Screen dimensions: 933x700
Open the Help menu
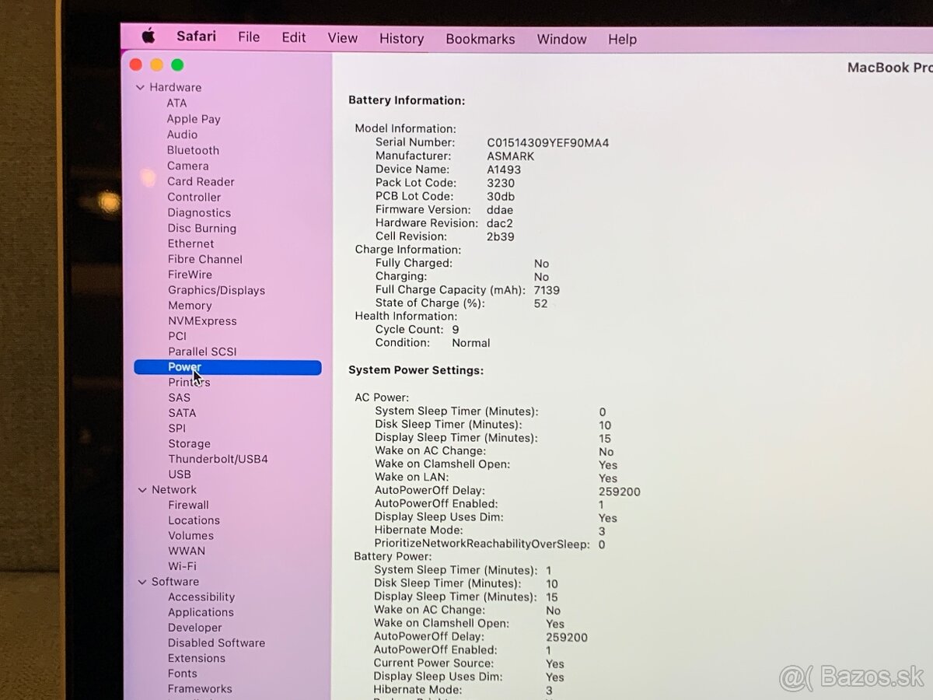pos(622,39)
